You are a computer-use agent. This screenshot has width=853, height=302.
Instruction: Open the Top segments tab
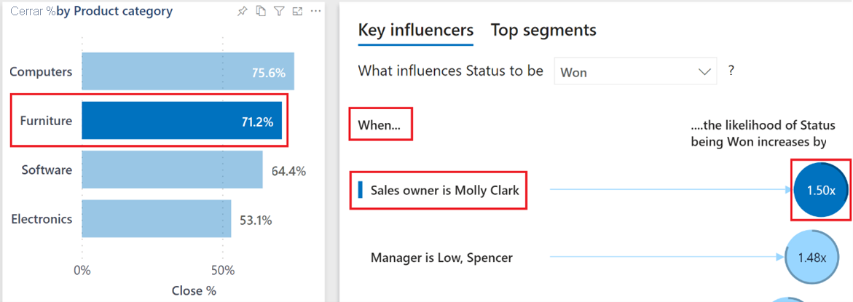click(x=543, y=30)
